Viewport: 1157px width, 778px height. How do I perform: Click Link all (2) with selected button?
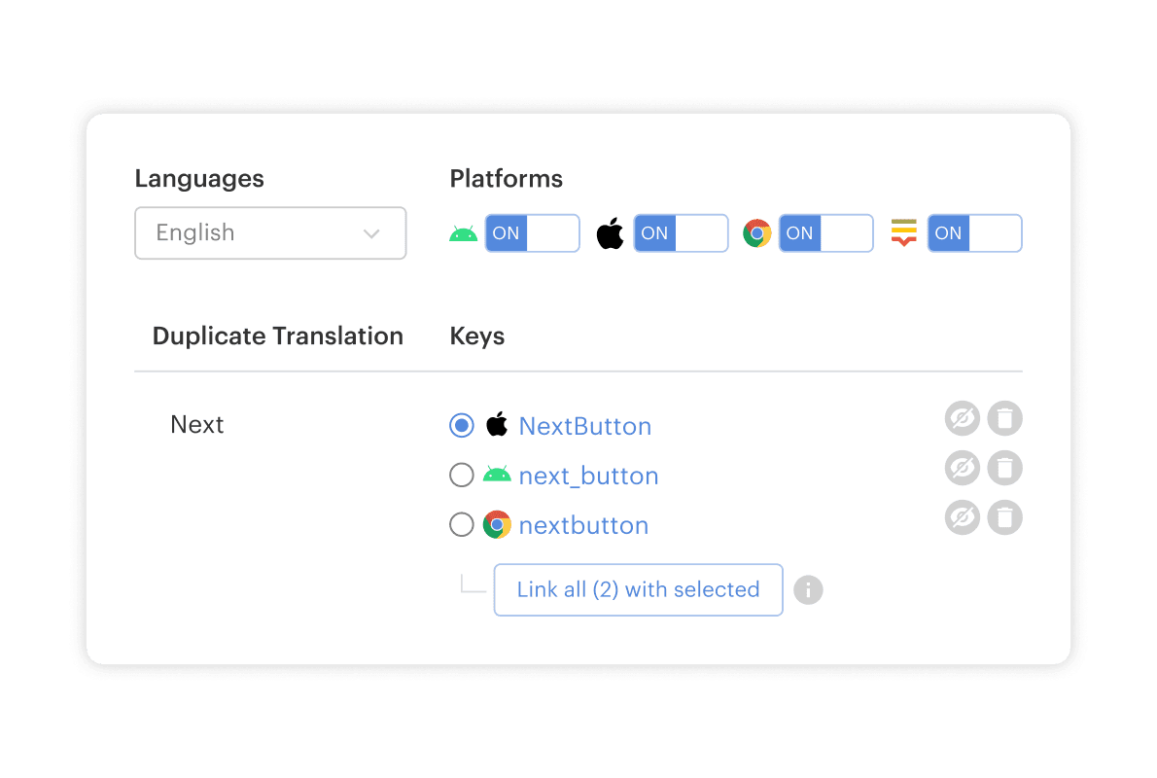pos(638,589)
